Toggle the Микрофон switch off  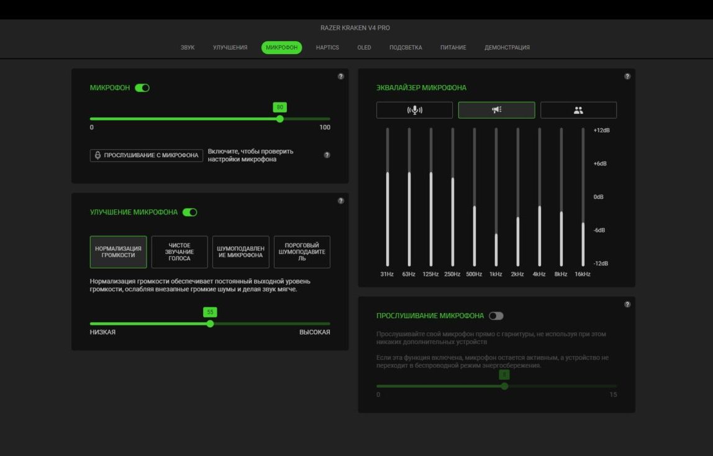[x=142, y=88]
